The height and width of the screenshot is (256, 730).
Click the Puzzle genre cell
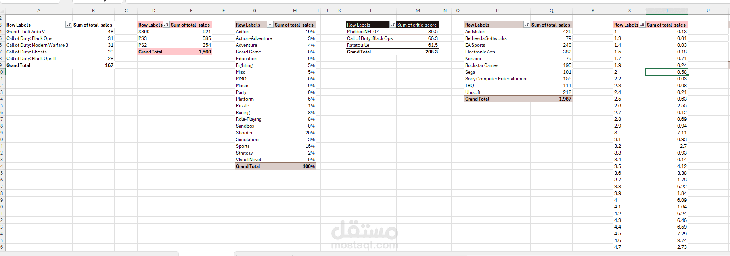point(255,106)
